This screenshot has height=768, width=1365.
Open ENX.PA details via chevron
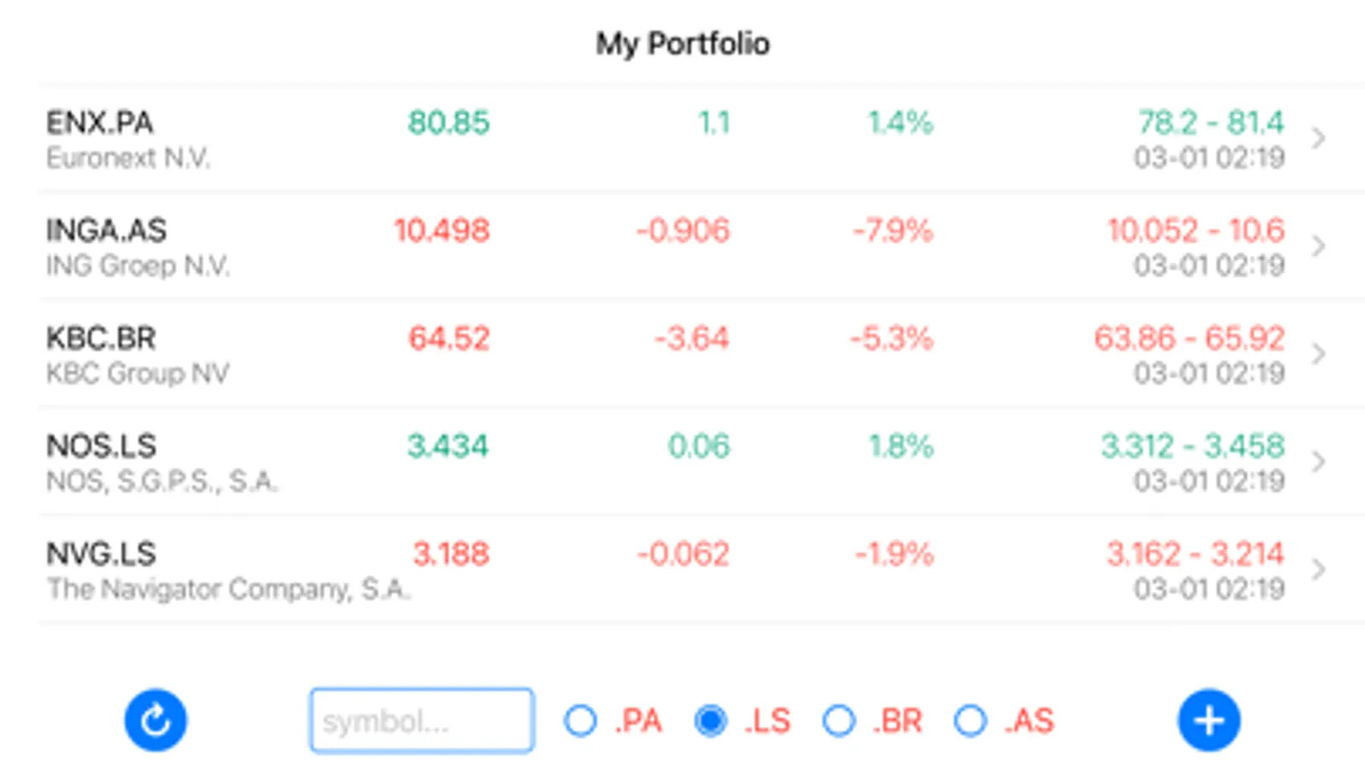1319,138
